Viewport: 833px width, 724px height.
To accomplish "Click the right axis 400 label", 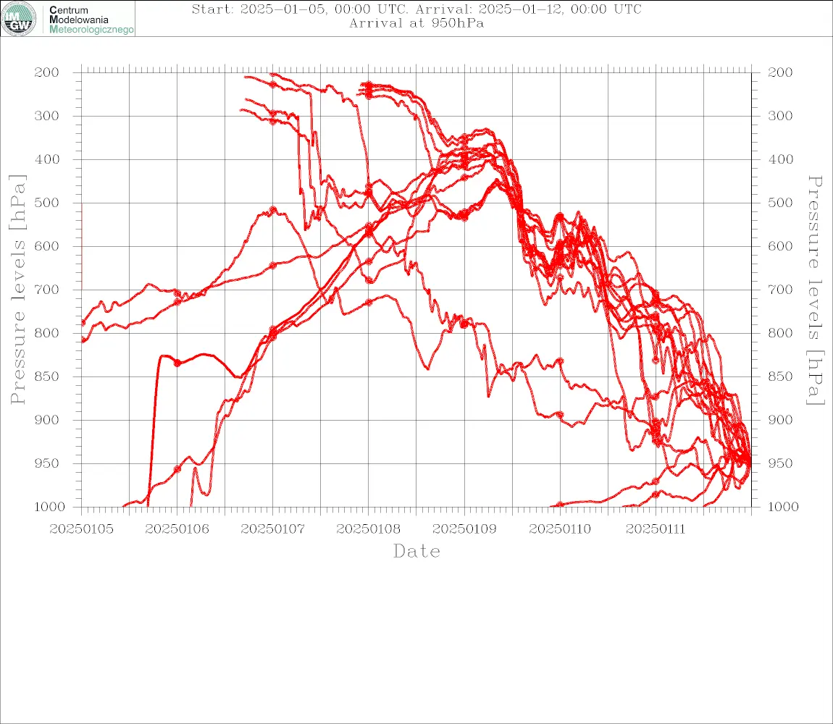I will (x=780, y=159).
